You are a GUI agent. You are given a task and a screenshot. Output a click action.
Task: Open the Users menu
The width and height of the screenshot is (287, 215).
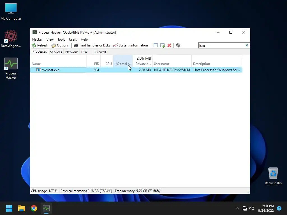tap(73, 39)
